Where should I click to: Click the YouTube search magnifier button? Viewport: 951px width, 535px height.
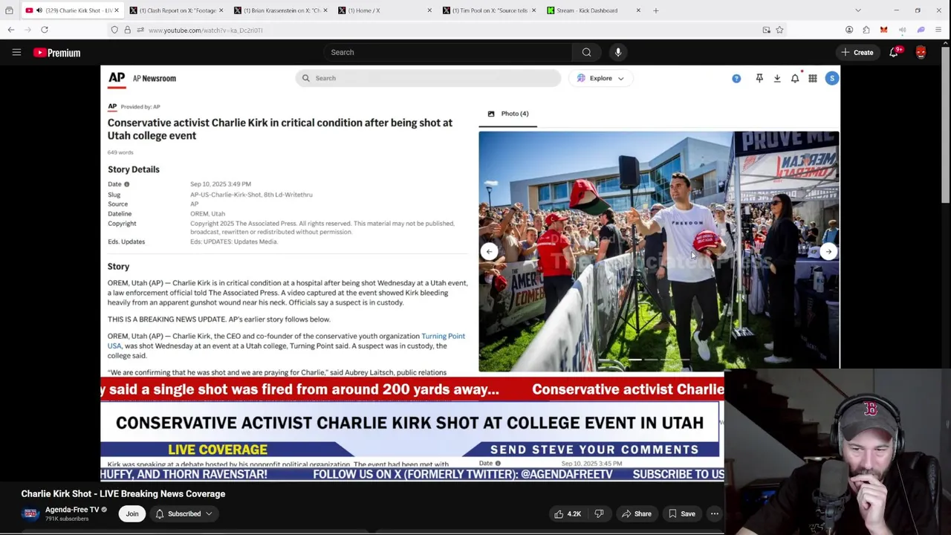(x=587, y=52)
